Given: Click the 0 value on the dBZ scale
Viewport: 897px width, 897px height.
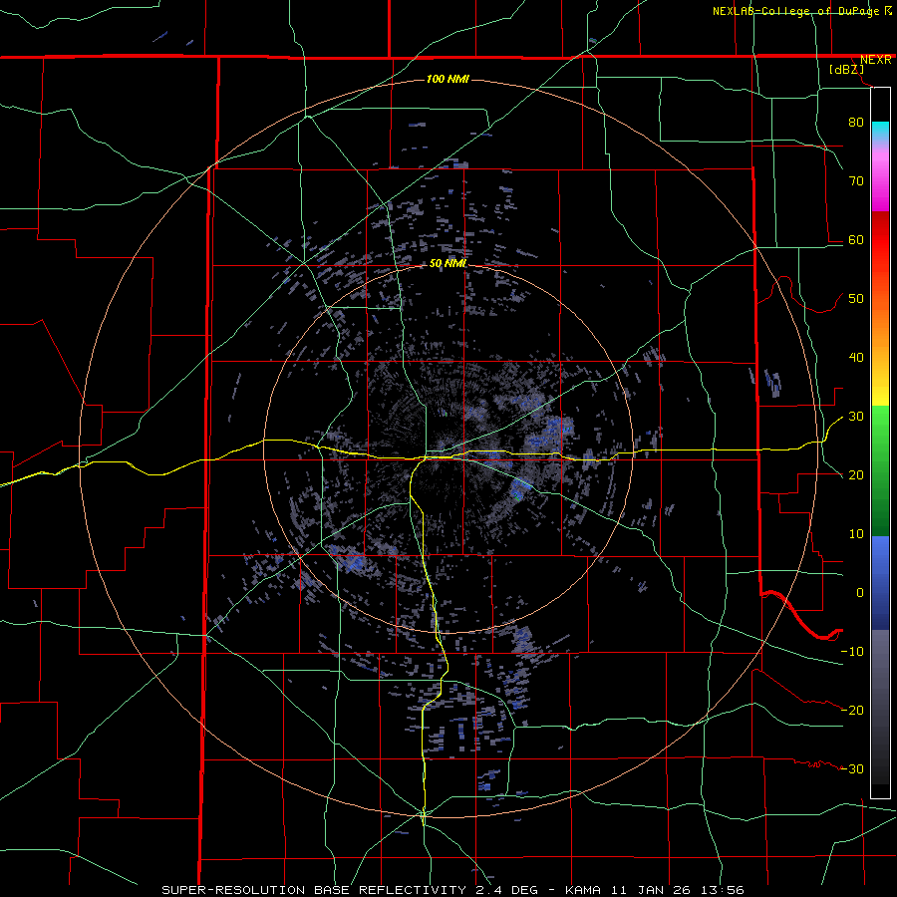Looking at the screenshot, I should 860,593.
